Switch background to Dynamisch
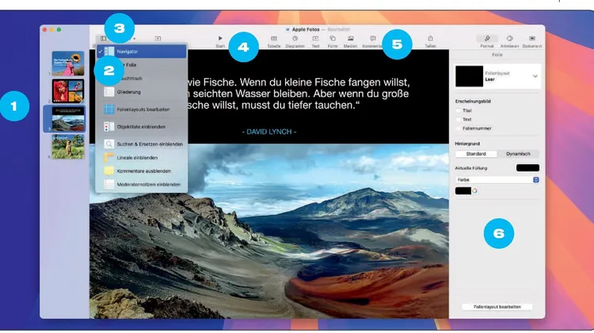594x333 pixels. (x=518, y=154)
